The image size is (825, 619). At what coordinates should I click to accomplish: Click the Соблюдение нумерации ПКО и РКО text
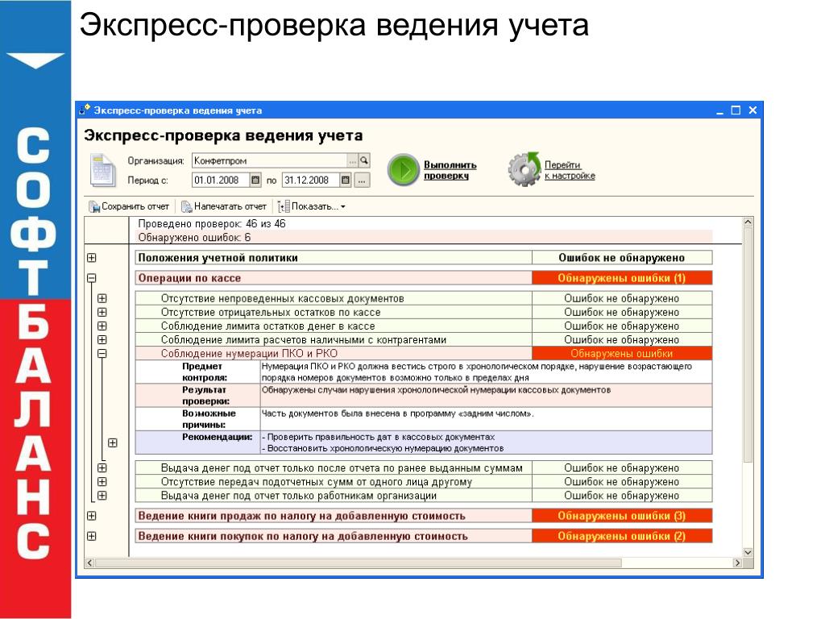[x=249, y=354]
